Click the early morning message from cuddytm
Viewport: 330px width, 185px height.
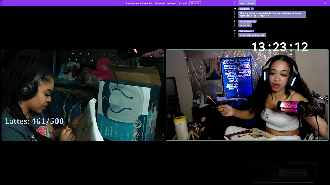coord(272,14)
